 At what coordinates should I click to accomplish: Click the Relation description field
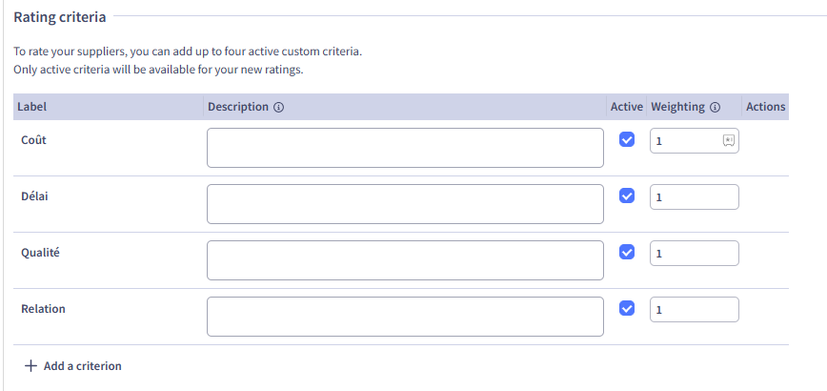405,317
